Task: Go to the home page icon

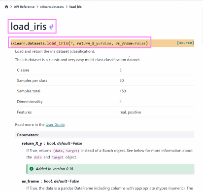Action: (x=6, y=7)
